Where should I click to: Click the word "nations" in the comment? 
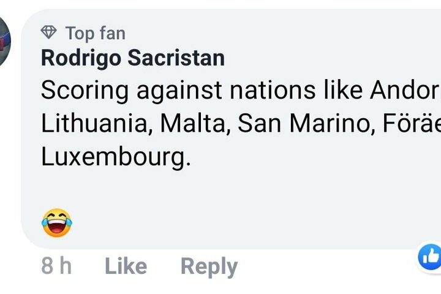[272, 92]
